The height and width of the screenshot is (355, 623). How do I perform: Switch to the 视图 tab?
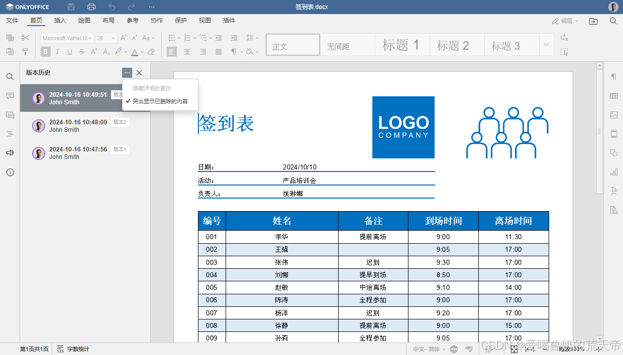tap(205, 21)
